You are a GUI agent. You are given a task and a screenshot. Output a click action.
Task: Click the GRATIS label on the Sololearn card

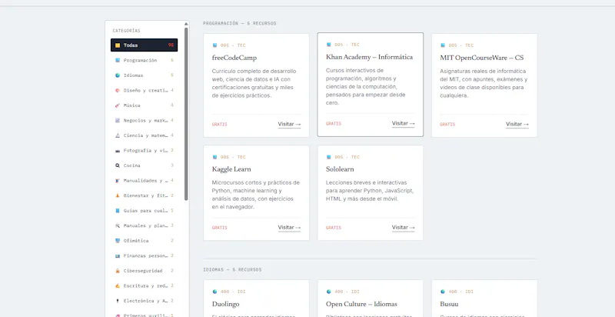[x=334, y=228]
